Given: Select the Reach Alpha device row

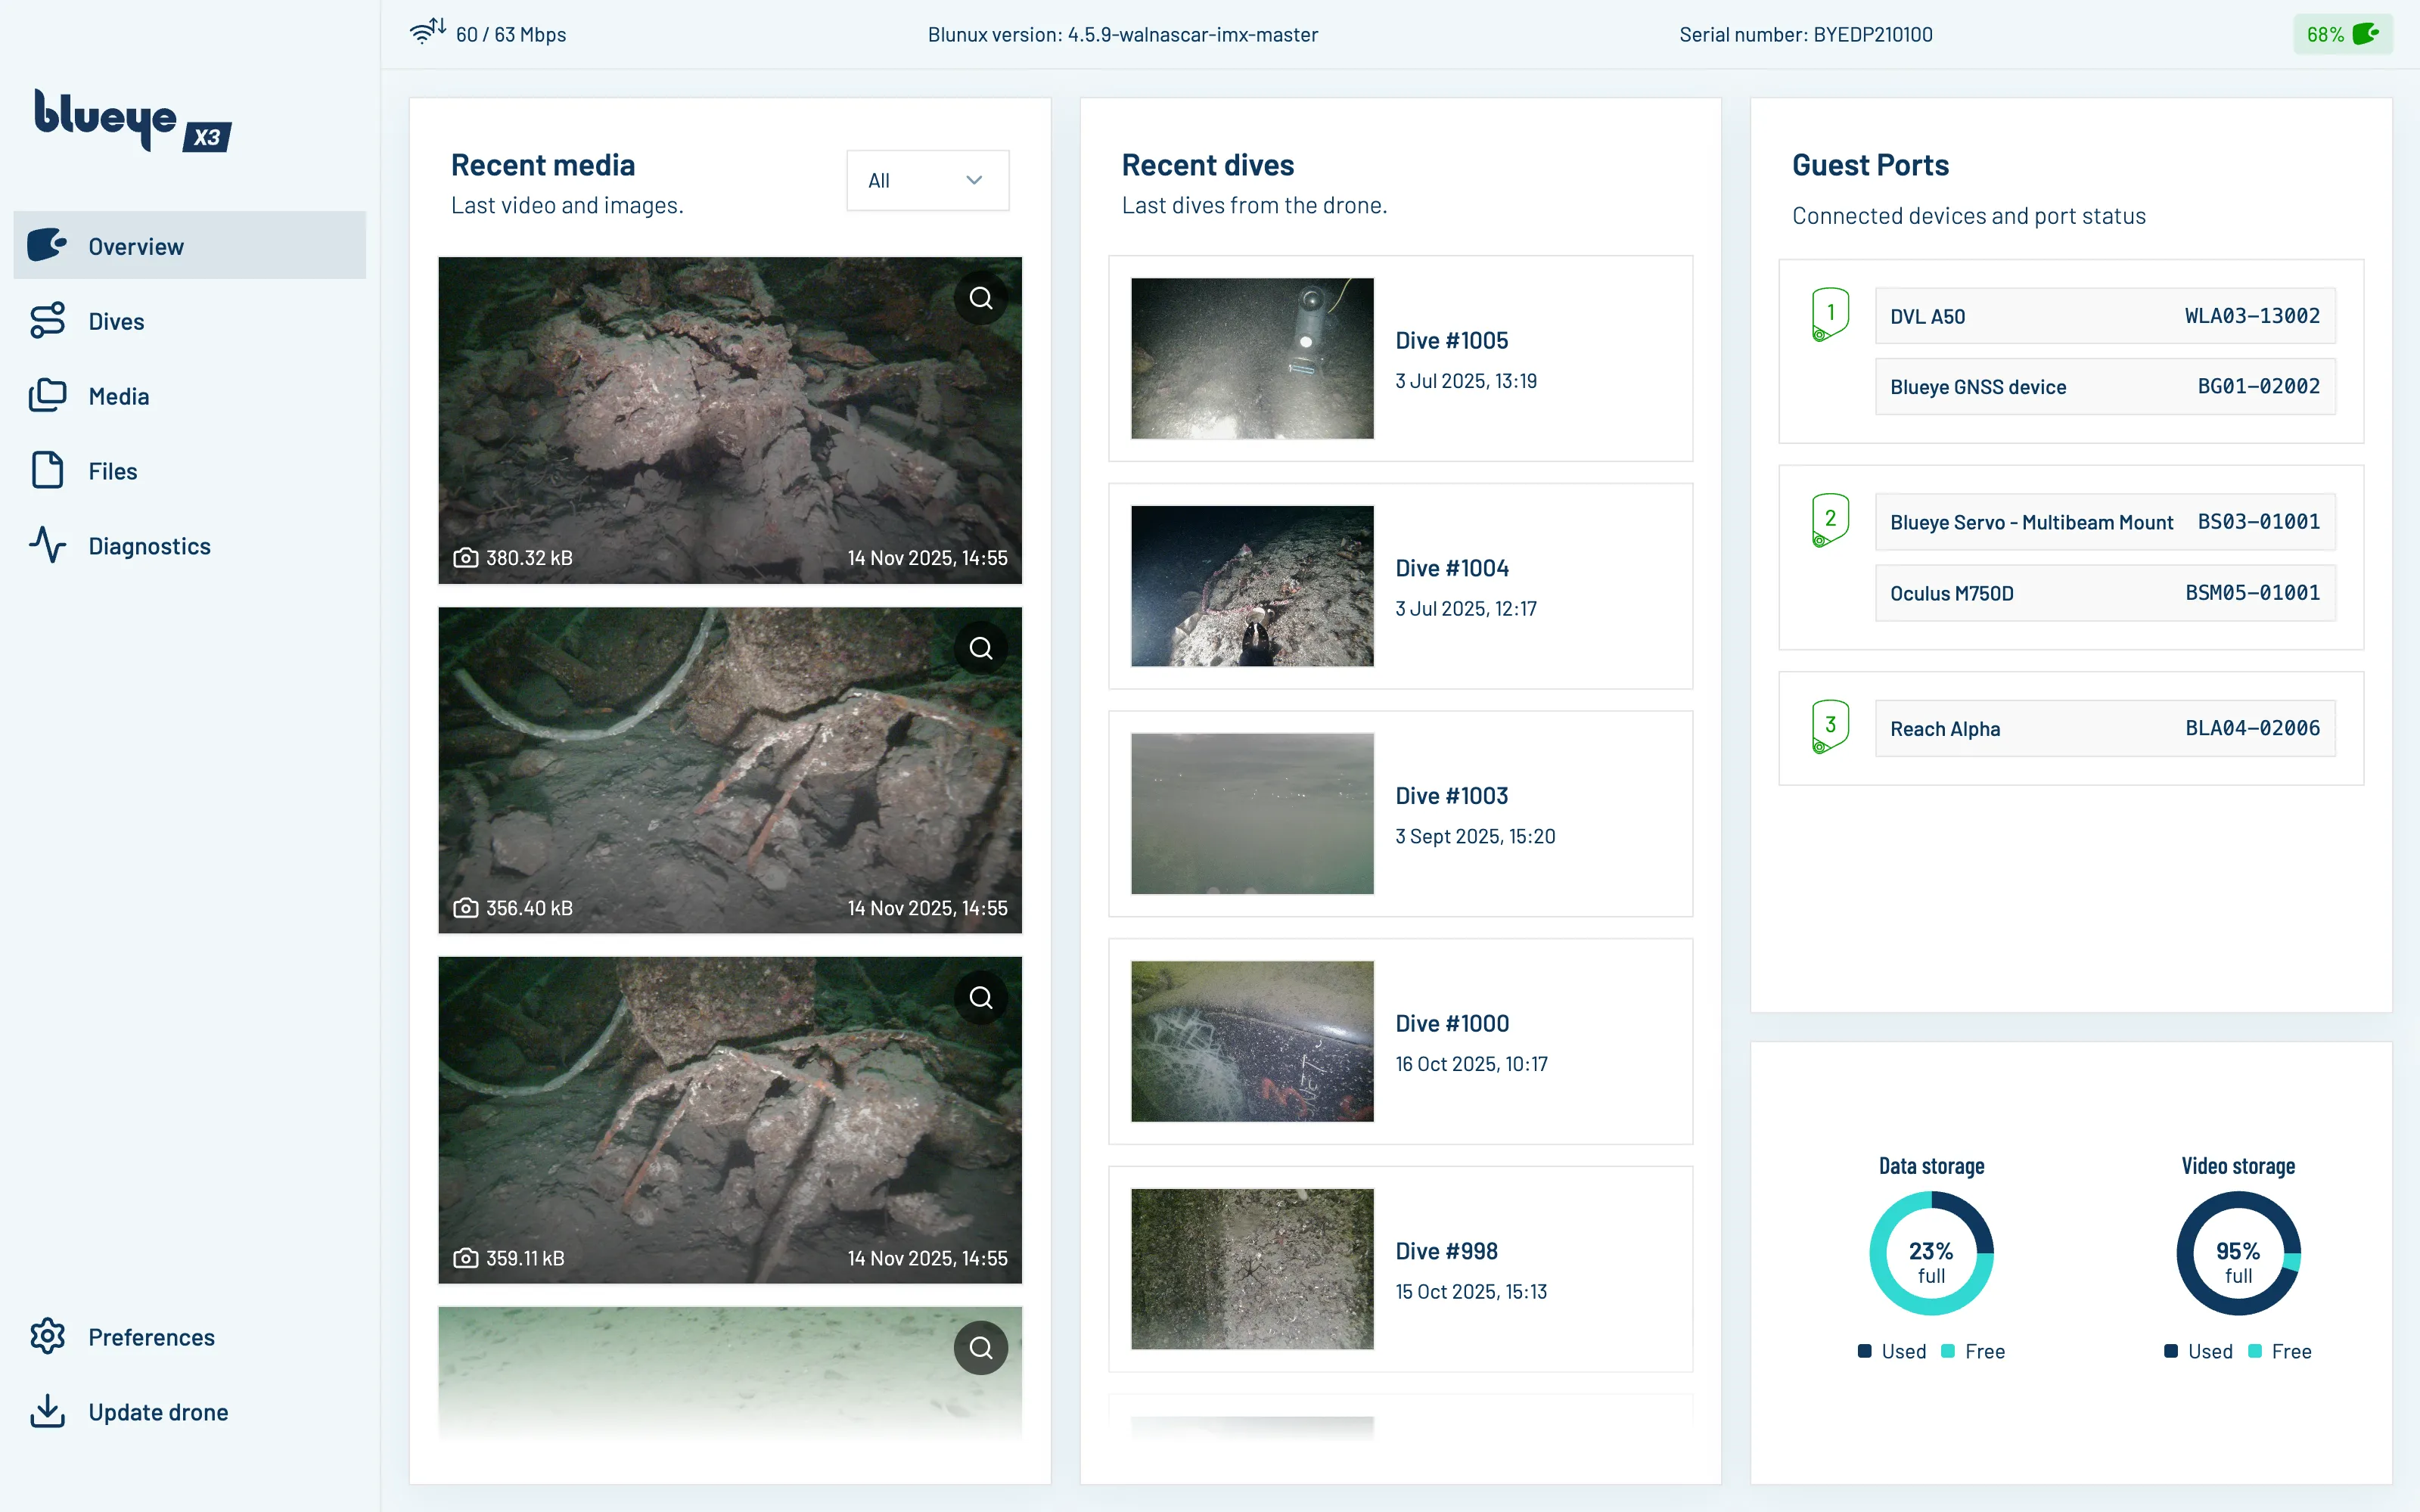Looking at the screenshot, I should coord(2105,728).
